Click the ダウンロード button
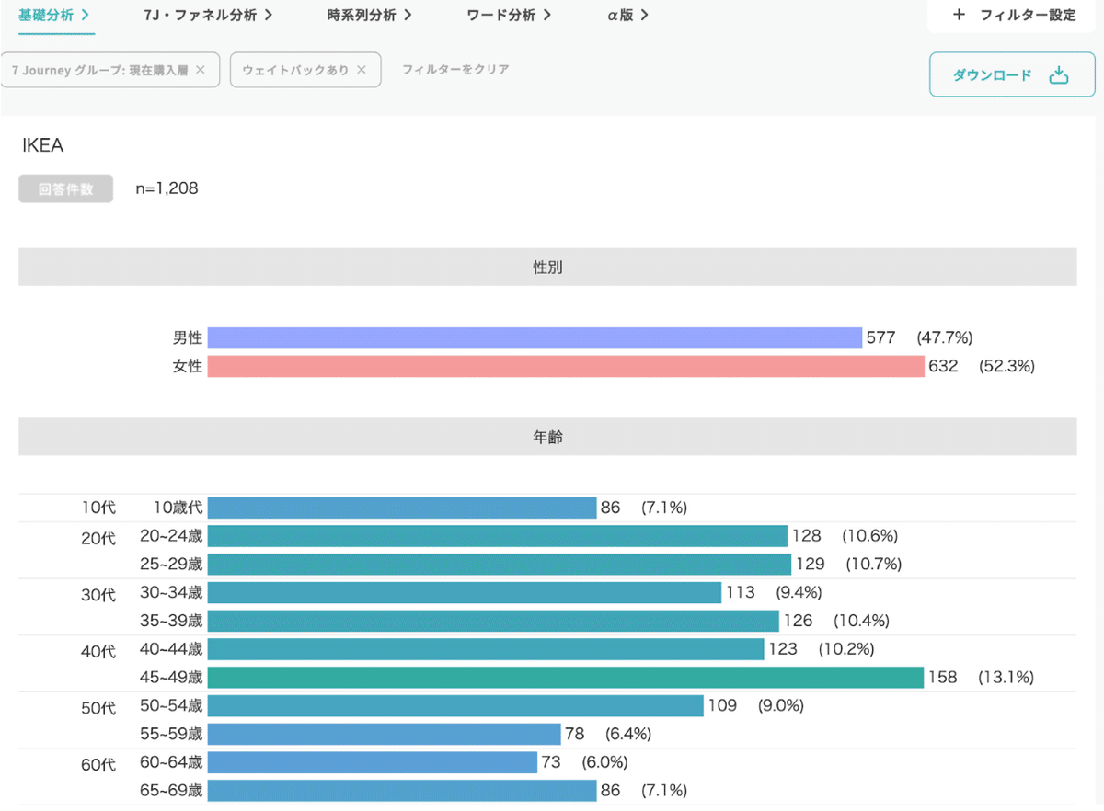Screen dimensions: 1104x811 coord(1012,74)
